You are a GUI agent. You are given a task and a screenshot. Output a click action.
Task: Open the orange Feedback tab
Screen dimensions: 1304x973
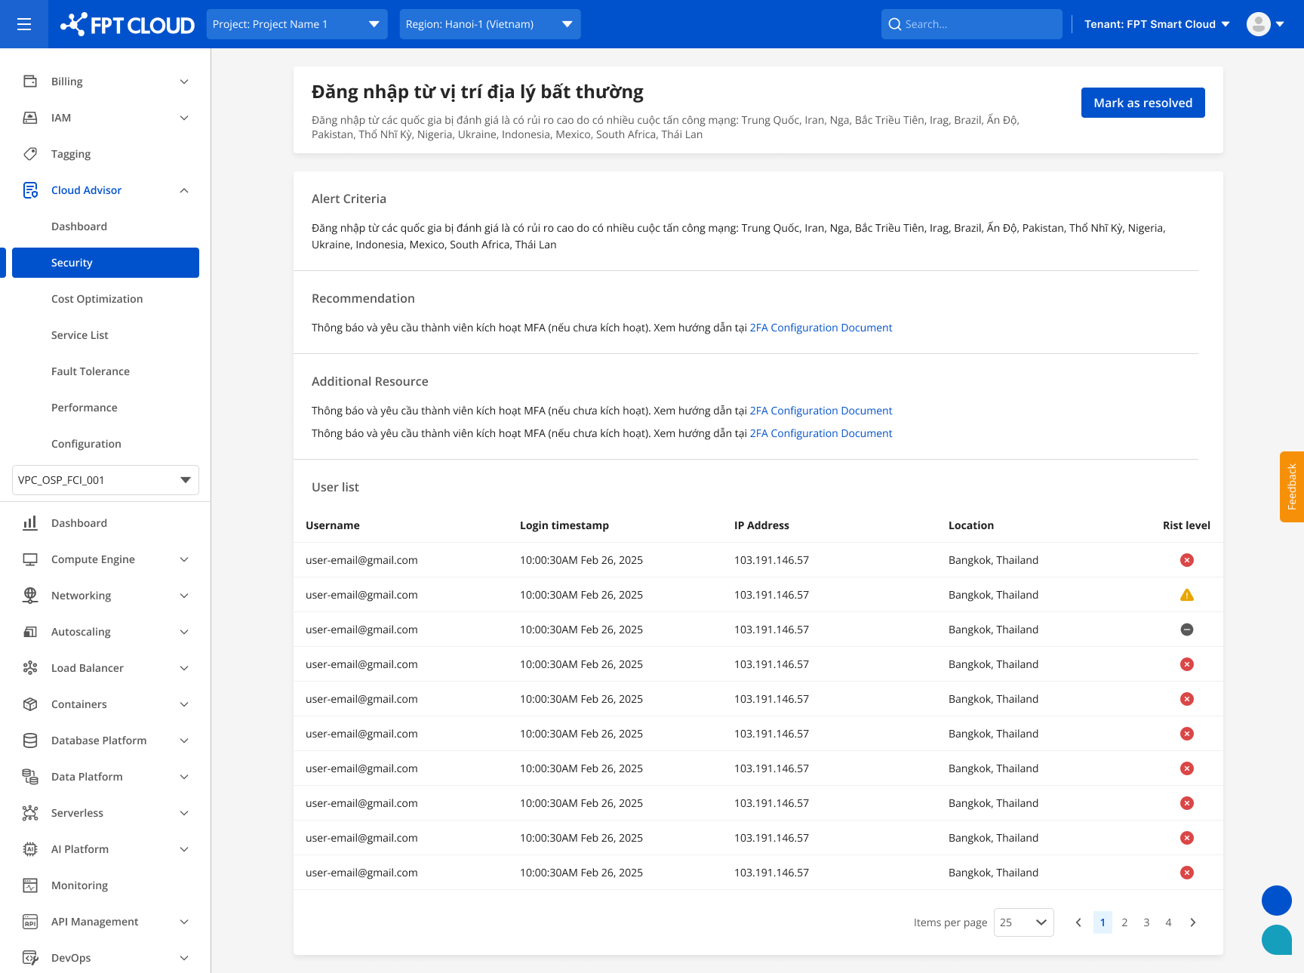pyautogui.click(x=1292, y=487)
